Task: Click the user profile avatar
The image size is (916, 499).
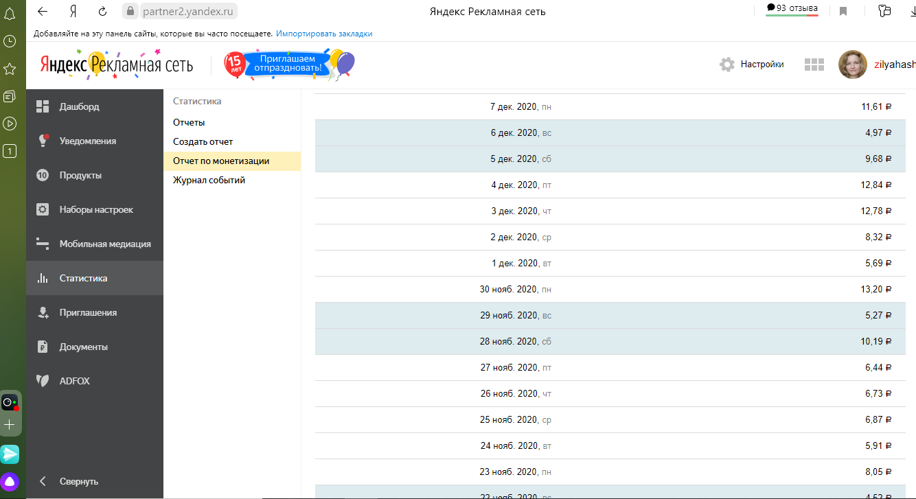Action: tap(852, 65)
